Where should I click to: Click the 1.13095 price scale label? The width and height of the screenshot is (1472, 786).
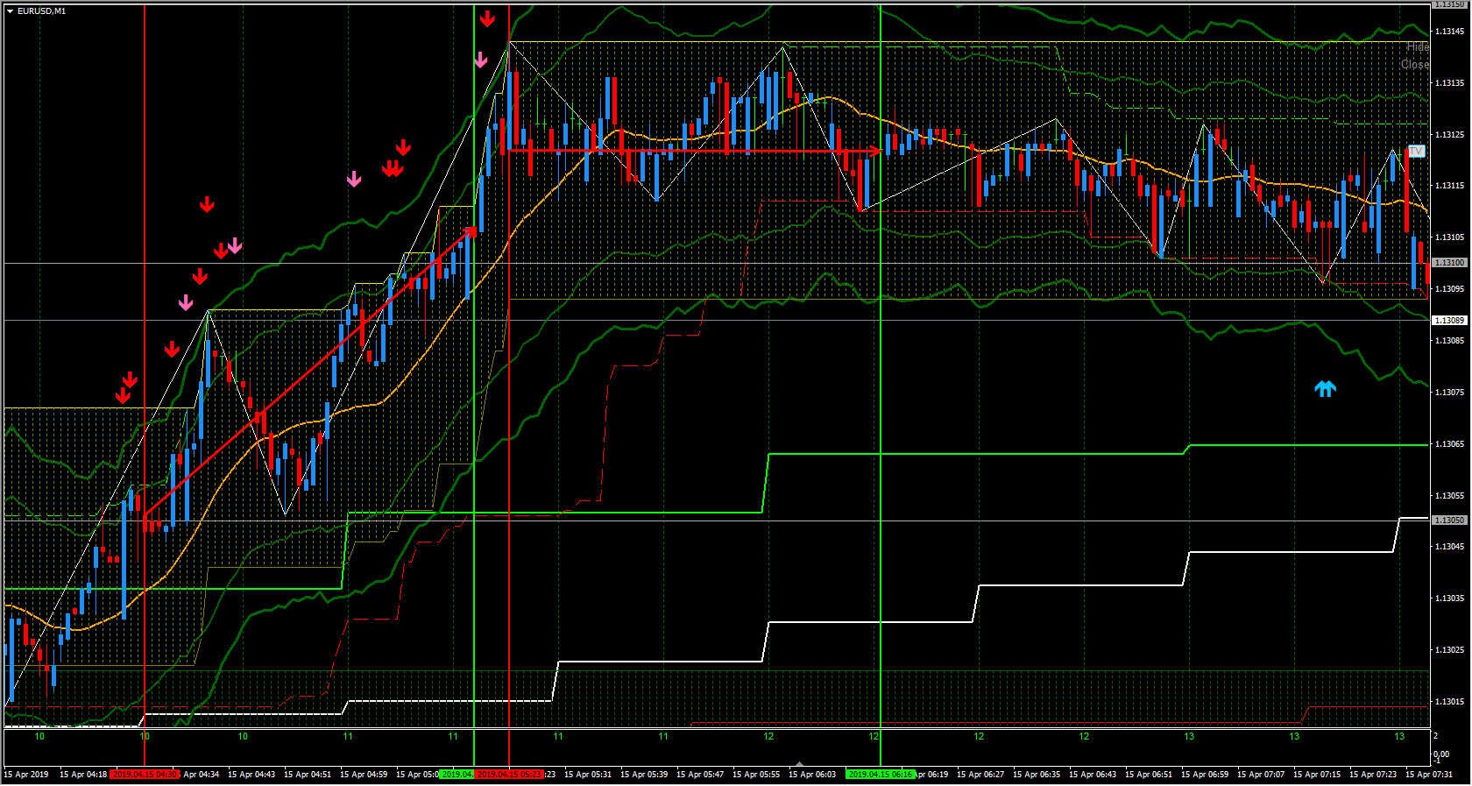point(1449,289)
